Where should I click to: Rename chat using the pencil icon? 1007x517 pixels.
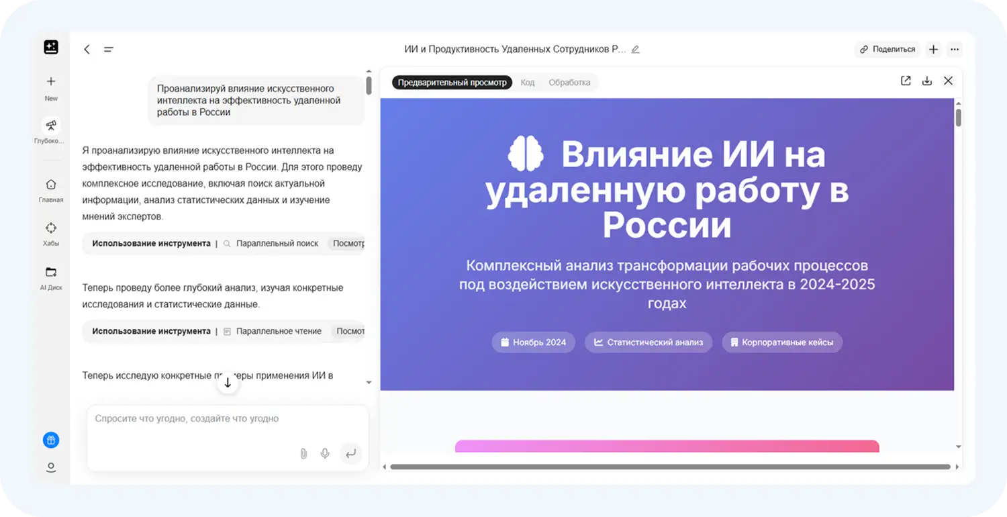point(636,49)
